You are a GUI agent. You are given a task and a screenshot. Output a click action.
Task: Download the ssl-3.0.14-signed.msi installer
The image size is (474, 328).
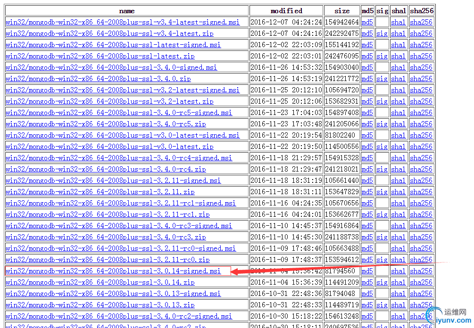tap(113, 271)
